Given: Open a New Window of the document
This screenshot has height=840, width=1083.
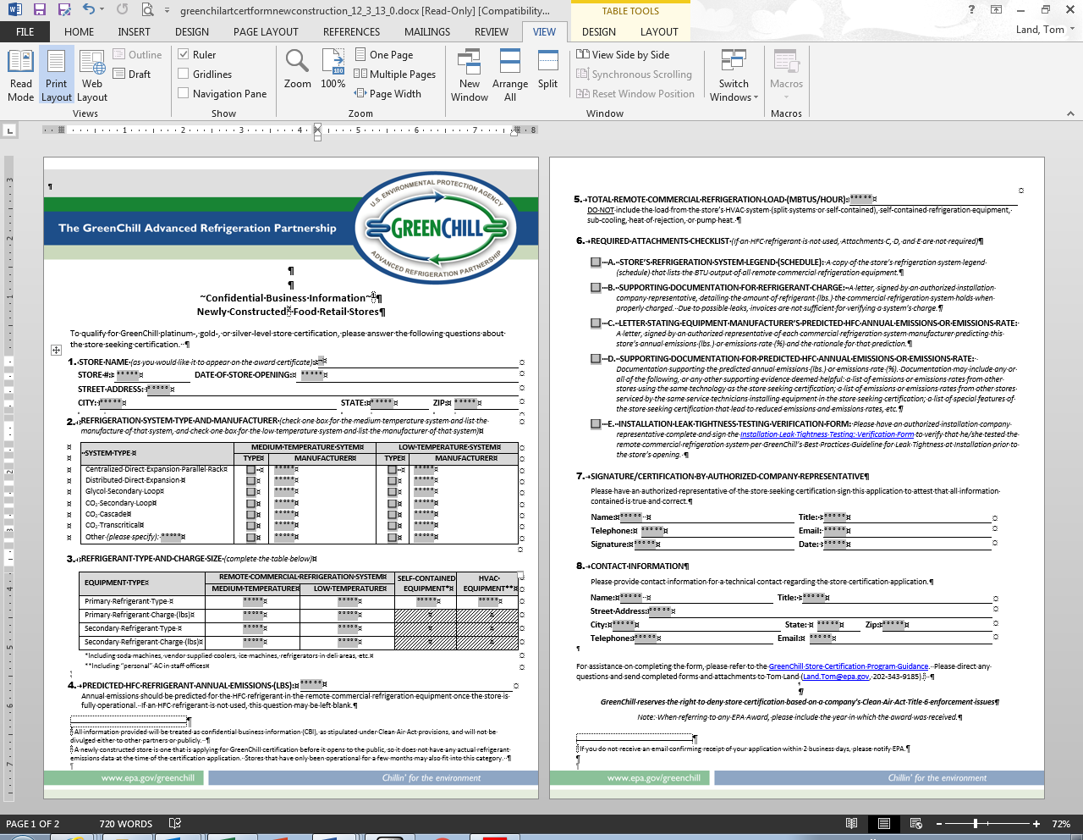Looking at the screenshot, I should pyautogui.click(x=470, y=76).
